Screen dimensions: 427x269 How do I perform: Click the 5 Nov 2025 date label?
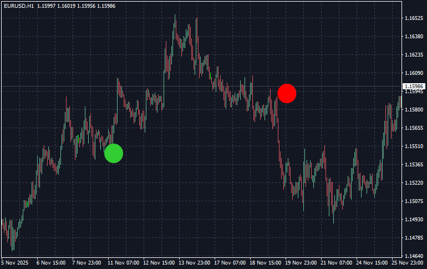tap(15, 263)
